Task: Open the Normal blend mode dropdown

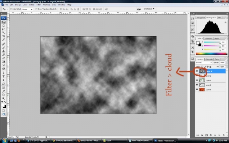Action: pos(203,63)
